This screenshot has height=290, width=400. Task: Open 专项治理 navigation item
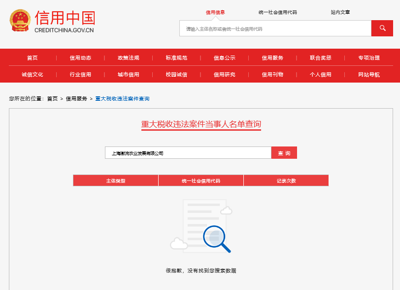[369, 58]
